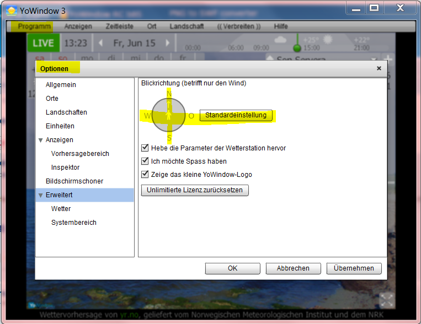Uncheck Ich möchte Spass haben
This screenshot has width=421, height=324.
pyautogui.click(x=145, y=161)
